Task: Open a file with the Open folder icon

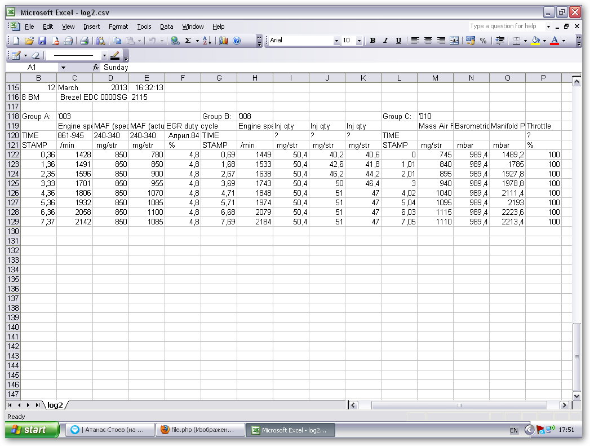Action: [x=29, y=41]
